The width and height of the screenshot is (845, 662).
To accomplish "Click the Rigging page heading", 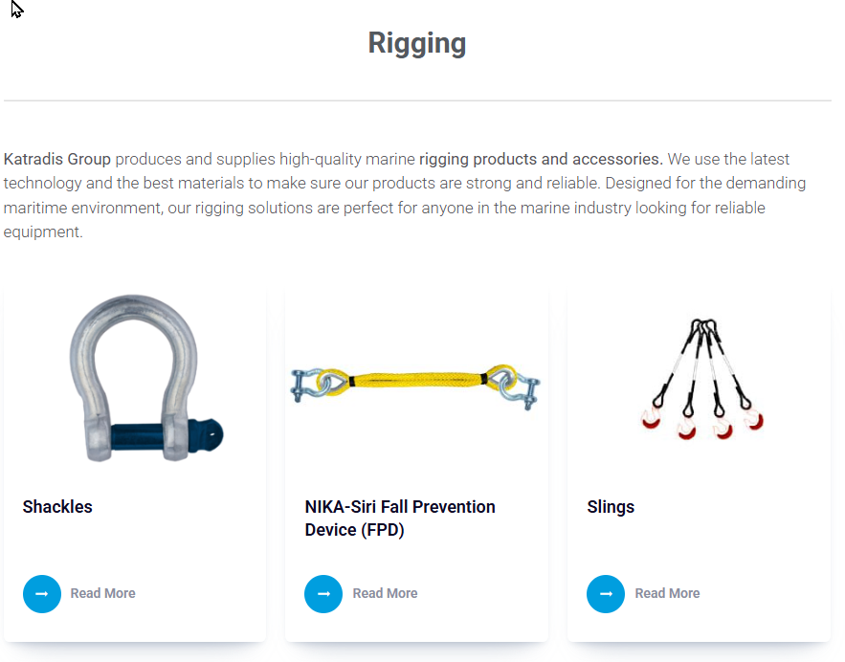I will tap(417, 43).
